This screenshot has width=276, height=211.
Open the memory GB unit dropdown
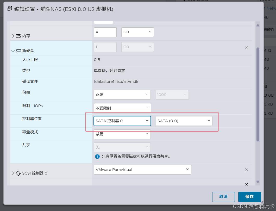click(137, 32)
